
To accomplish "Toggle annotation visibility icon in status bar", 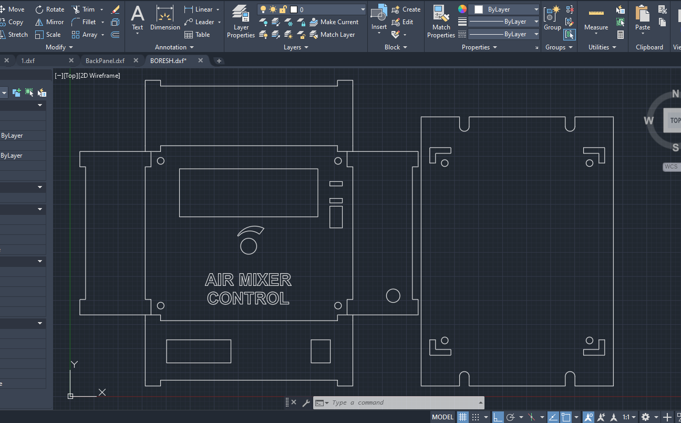I will [589, 417].
